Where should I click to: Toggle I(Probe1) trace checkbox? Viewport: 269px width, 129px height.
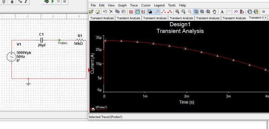[93, 109]
